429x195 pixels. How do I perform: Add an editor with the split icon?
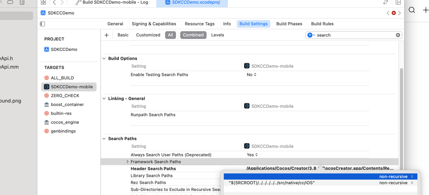click(398, 2)
